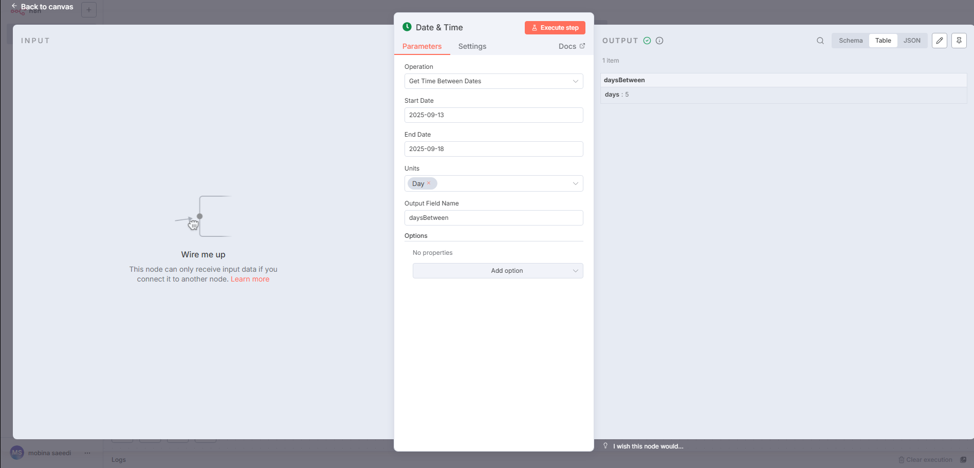Switch to the Settings tab
The width and height of the screenshot is (974, 468).
pyautogui.click(x=472, y=46)
